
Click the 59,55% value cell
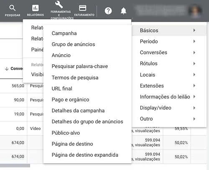pyautogui.click(x=181, y=129)
